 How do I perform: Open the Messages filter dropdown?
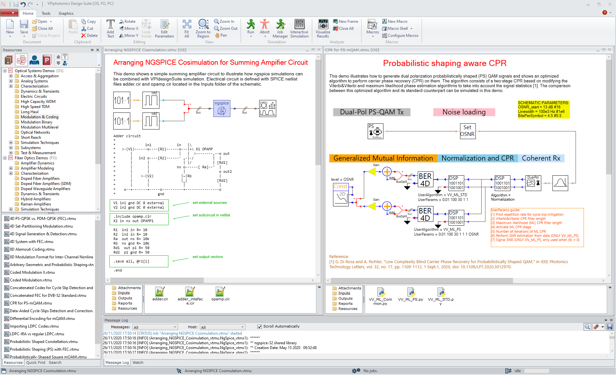point(155,327)
